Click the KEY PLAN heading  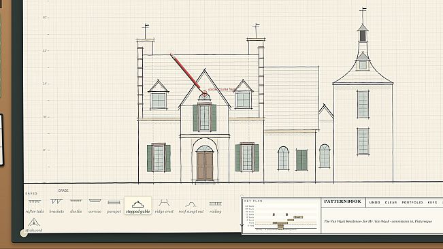pos(253,201)
